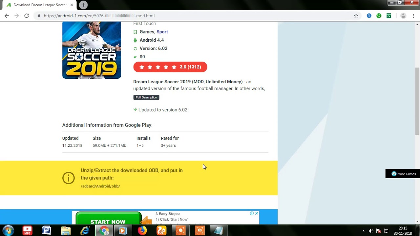
Task: Open the Windows Start menu
Action: pyautogui.click(x=8, y=230)
